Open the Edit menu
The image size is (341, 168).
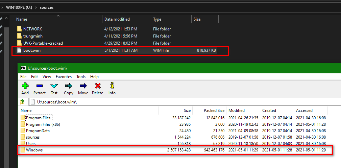point(34,77)
